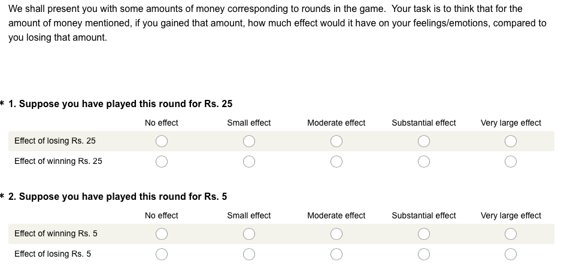Select Substantial effect for losing Rs. 5
This screenshot has width=561, height=277.
tap(424, 254)
